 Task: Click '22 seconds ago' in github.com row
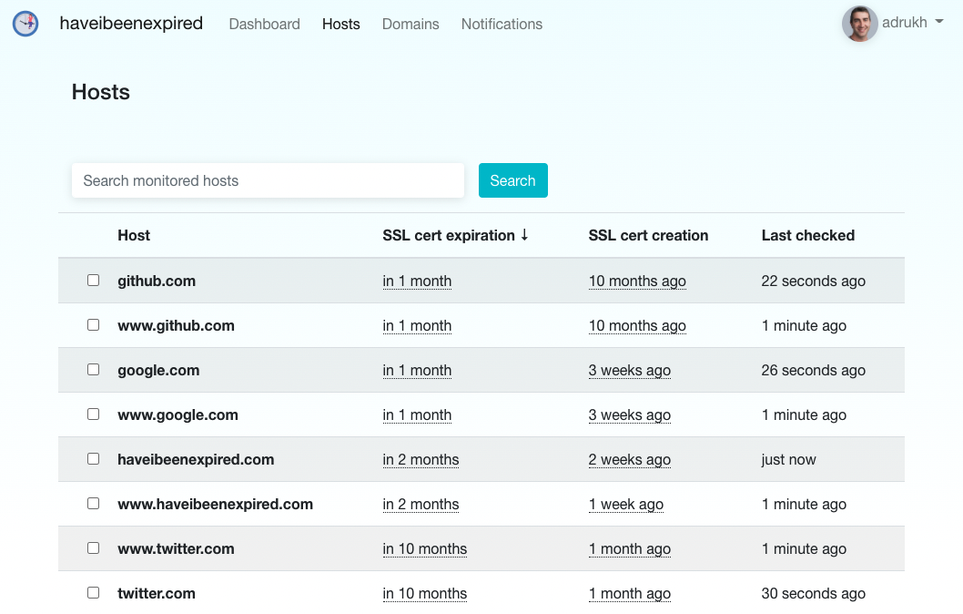coord(813,281)
